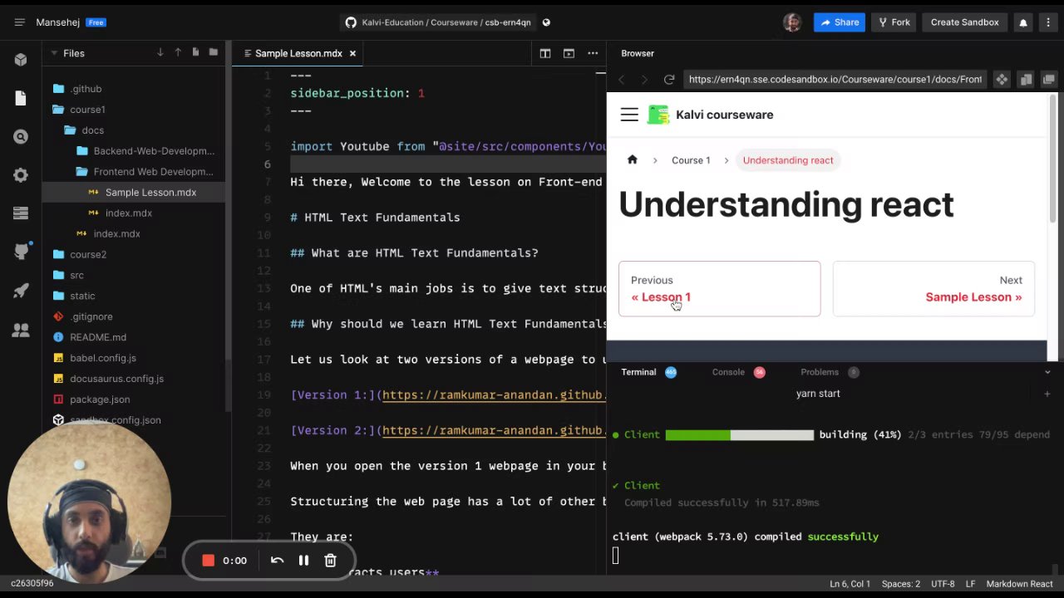This screenshot has width=1064, height=598.
Task: Click the download arrow in Files header
Action: pyautogui.click(x=160, y=53)
